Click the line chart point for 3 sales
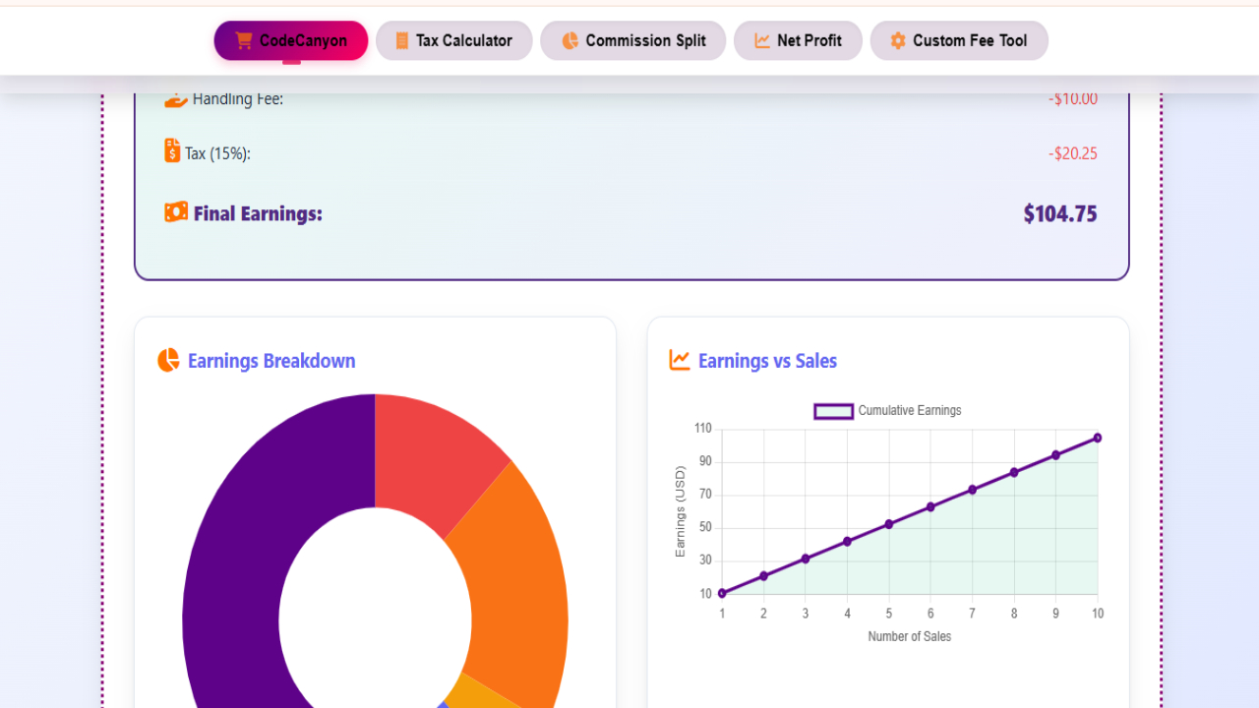This screenshot has height=708, width=1259. [x=806, y=559]
